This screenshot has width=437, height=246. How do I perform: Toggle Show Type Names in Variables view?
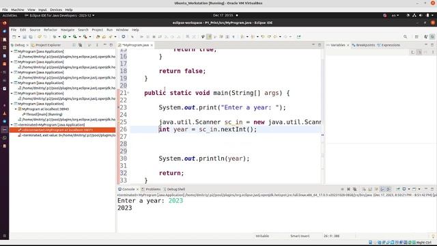pos(413,52)
